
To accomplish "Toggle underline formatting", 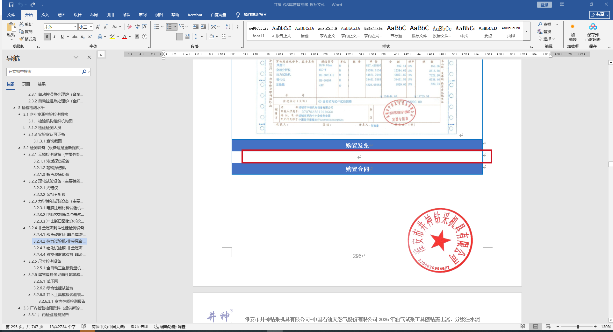I will (62, 37).
